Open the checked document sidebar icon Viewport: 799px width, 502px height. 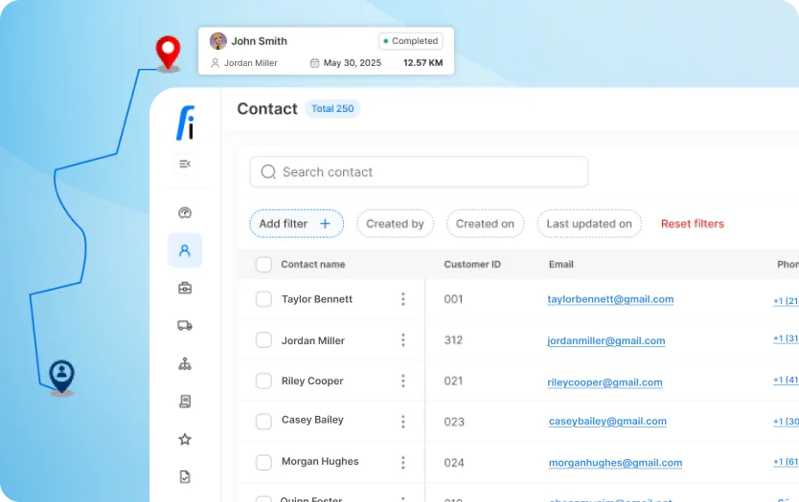185,476
